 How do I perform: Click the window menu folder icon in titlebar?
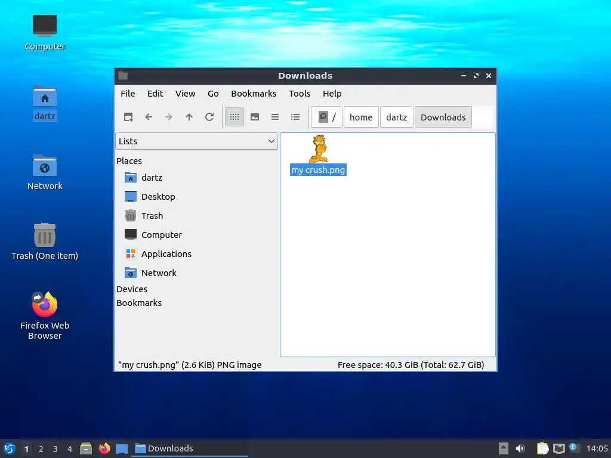tap(123, 76)
